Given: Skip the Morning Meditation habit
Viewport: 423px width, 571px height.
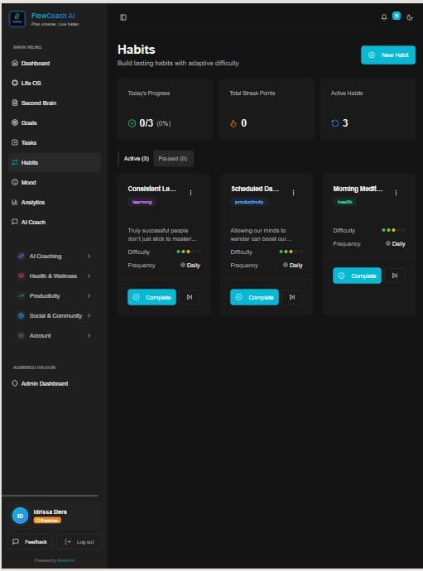Looking at the screenshot, I should click(395, 276).
